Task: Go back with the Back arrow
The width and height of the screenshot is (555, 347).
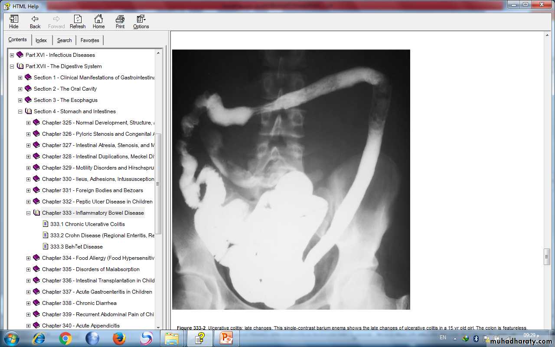Action: click(35, 22)
